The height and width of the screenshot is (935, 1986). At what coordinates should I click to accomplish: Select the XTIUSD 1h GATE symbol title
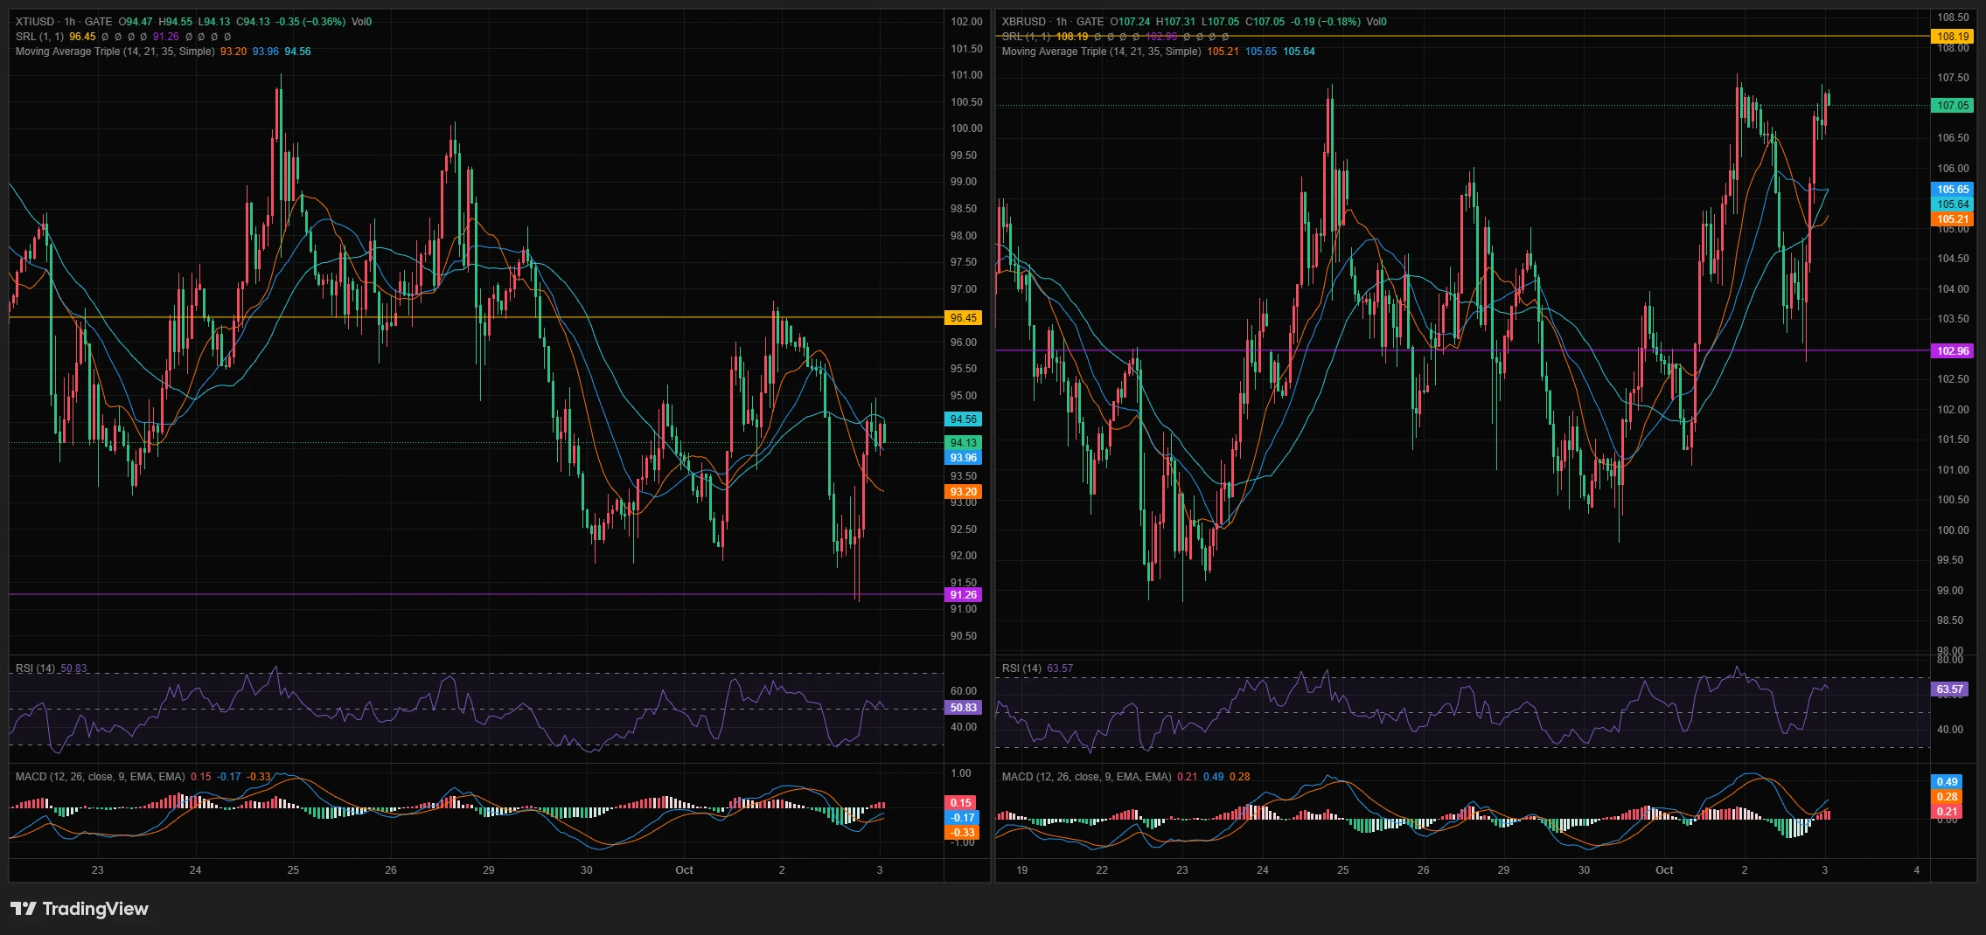click(x=64, y=22)
